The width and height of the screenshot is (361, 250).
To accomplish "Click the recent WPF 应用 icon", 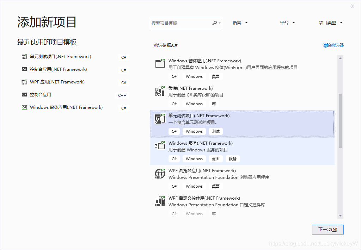I will [24, 82].
